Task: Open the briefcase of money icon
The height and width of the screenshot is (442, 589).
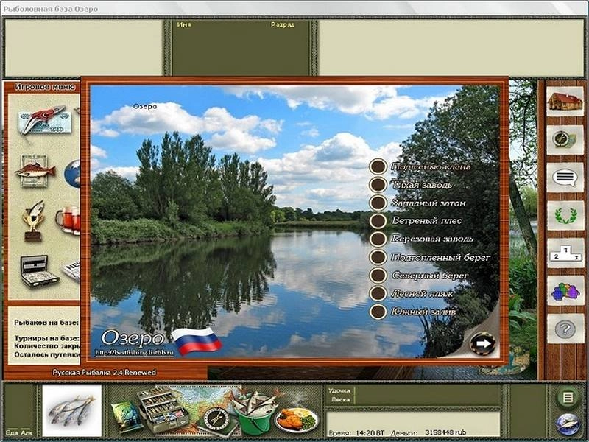Action: (39, 270)
